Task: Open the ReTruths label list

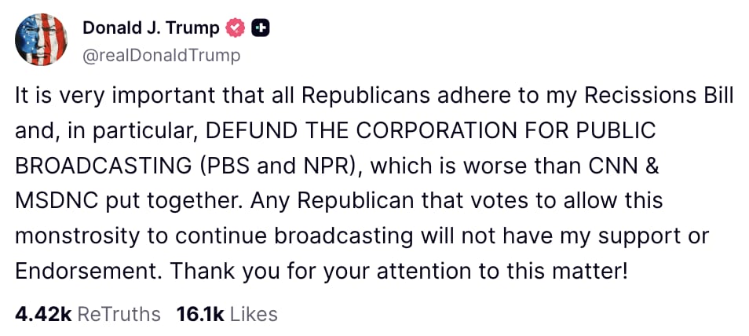Action: (119, 314)
